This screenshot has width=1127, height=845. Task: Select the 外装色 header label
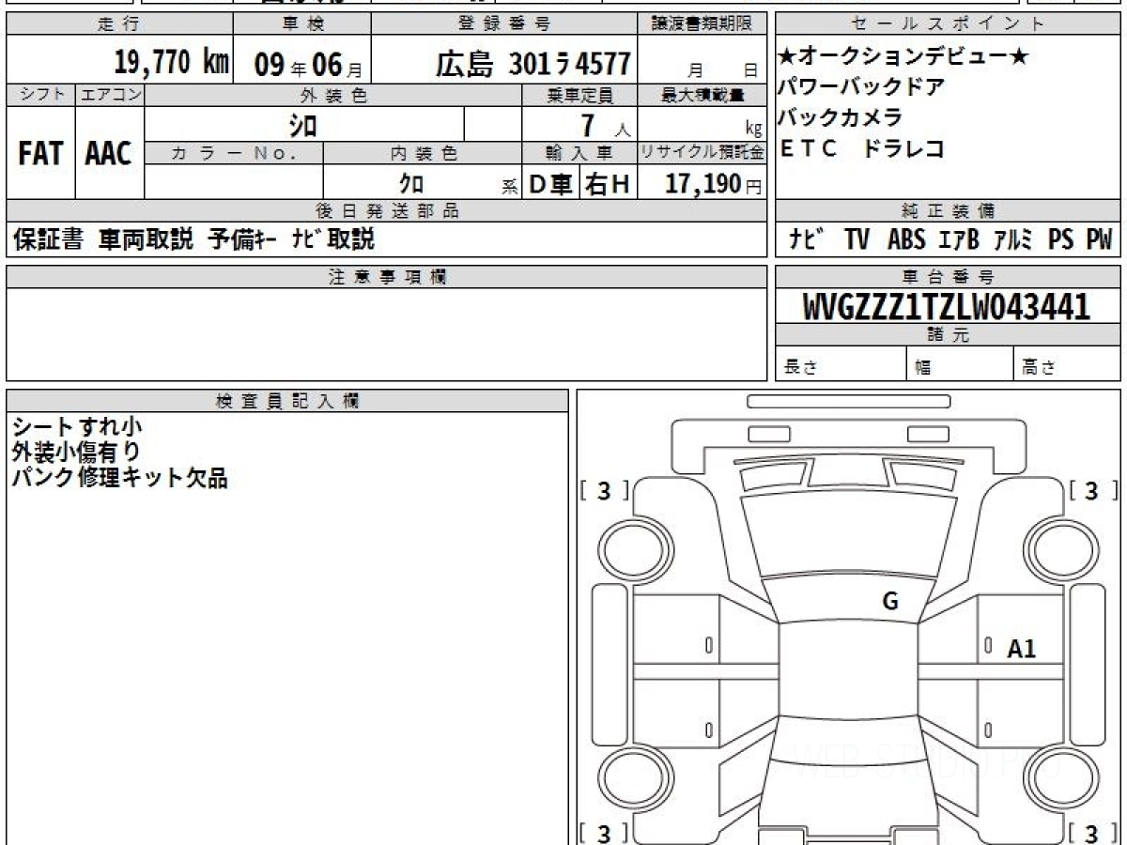click(333, 95)
